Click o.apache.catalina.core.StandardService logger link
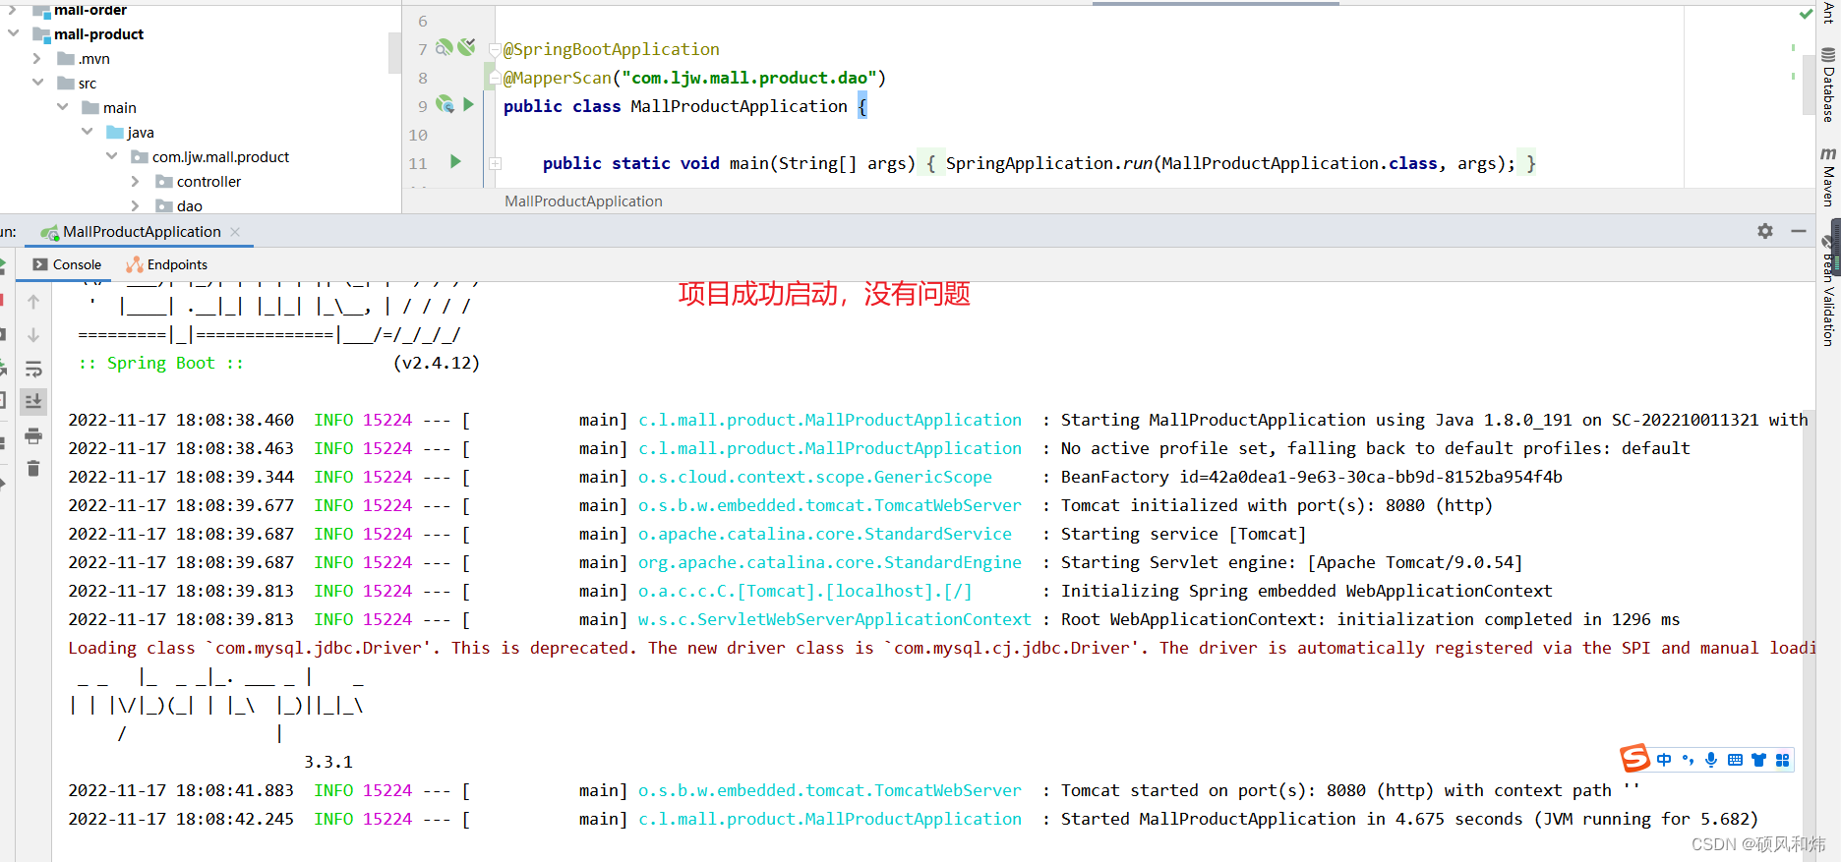The width and height of the screenshot is (1841, 862). point(825,534)
